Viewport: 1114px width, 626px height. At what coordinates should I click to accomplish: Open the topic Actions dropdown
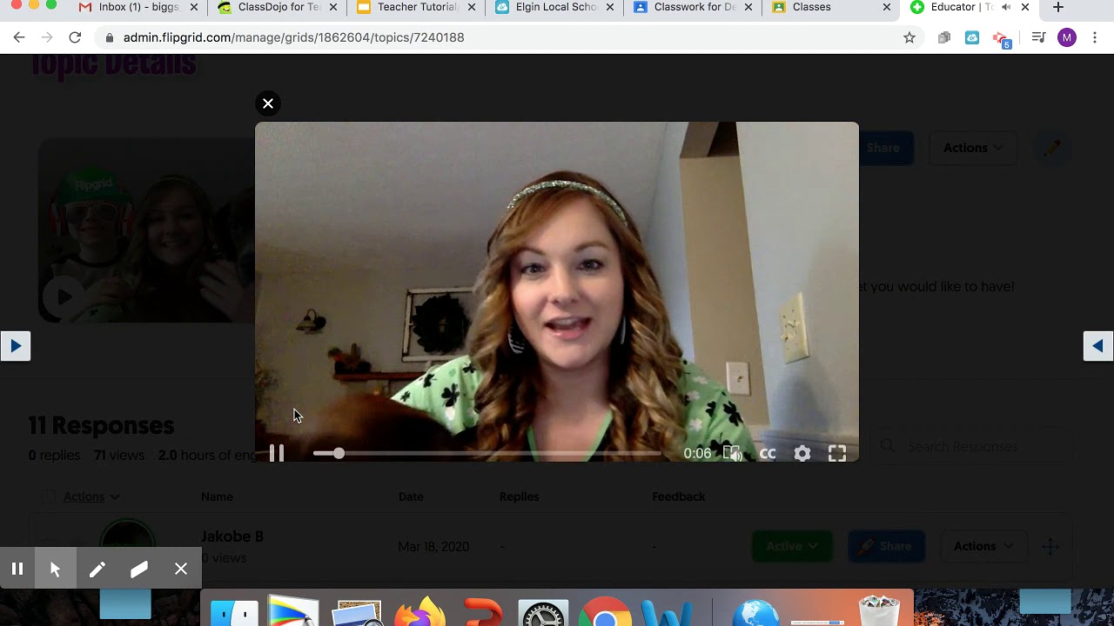click(x=973, y=148)
